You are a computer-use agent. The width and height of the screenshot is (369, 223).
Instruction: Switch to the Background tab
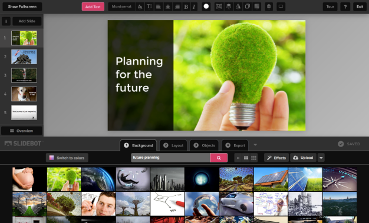tap(139, 145)
